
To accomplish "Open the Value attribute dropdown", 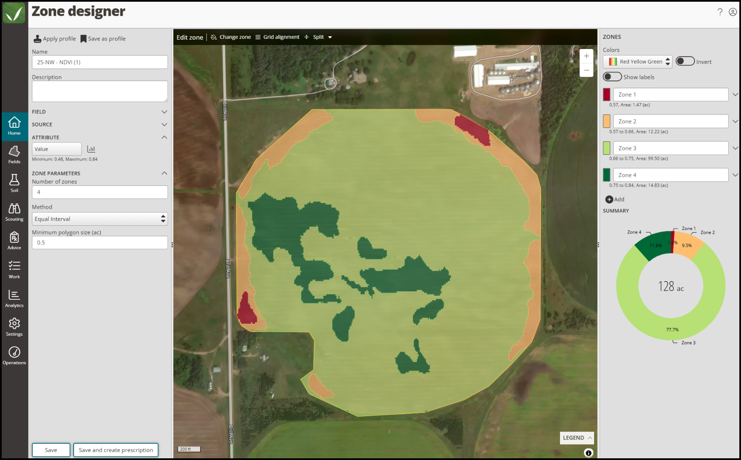I will click(x=57, y=149).
